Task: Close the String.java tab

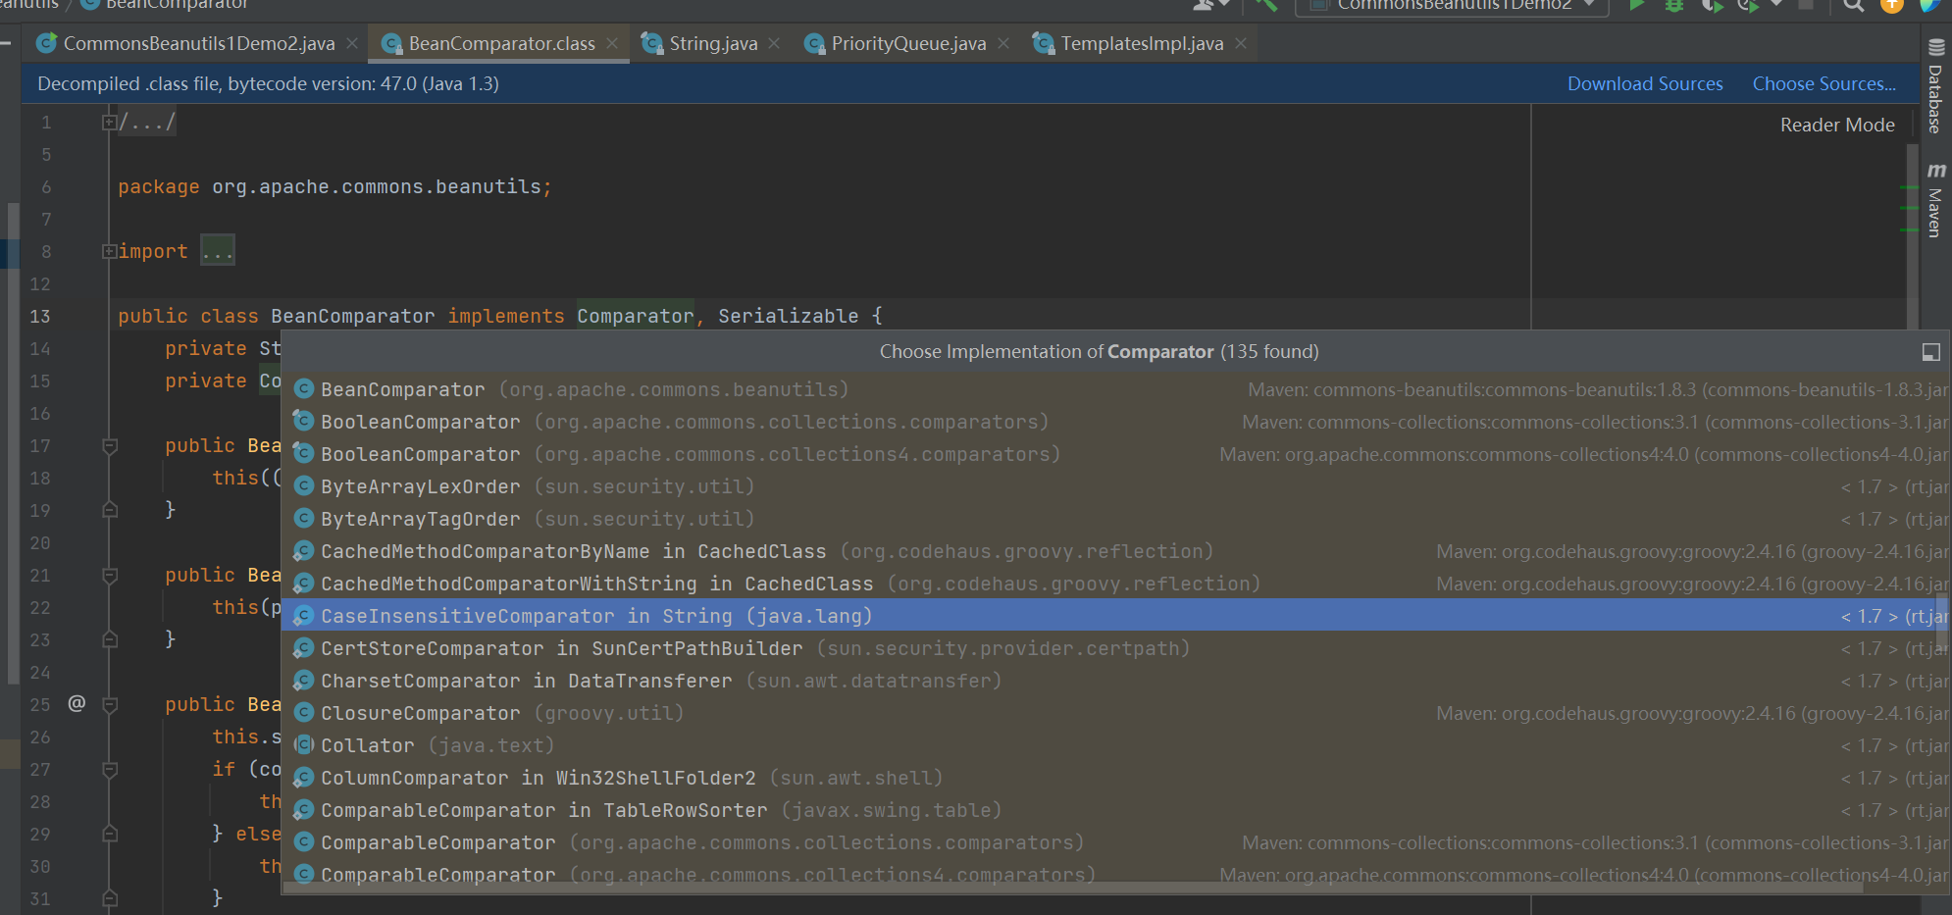Action: 774,43
